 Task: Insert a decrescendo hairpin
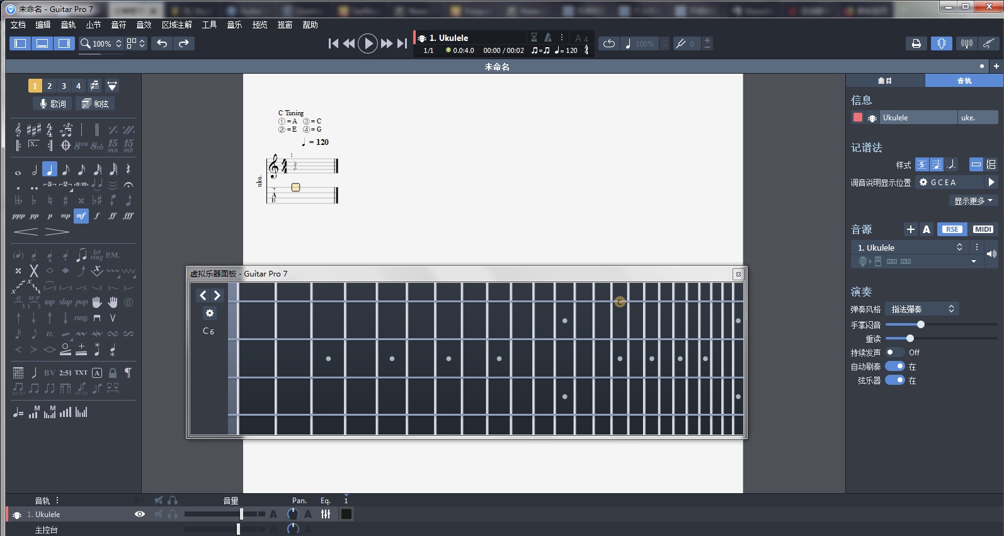coord(57,232)
